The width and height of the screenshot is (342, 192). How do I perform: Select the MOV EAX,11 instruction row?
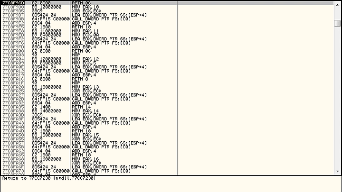(x=167, y=31)
